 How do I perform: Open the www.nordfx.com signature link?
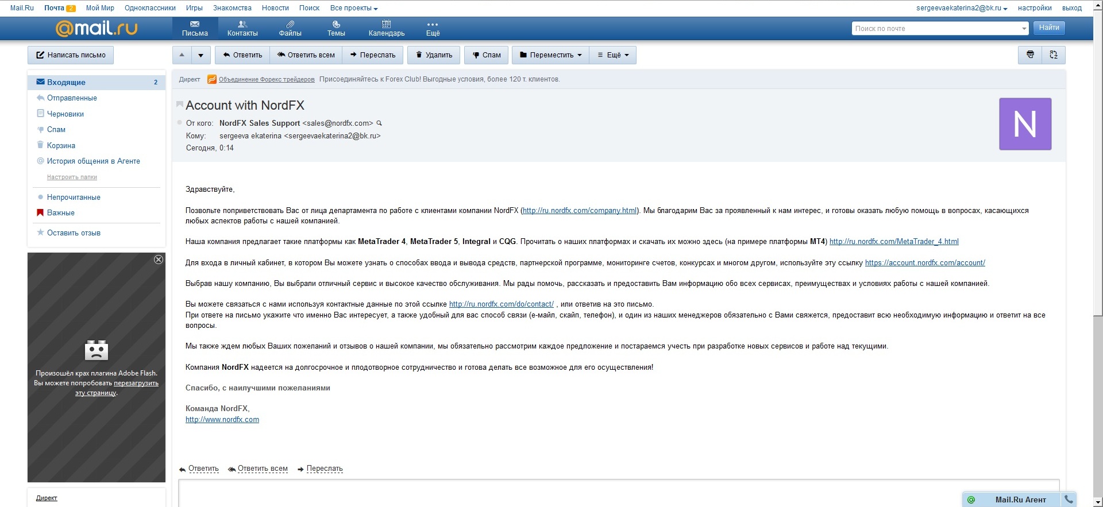point(222,420)
